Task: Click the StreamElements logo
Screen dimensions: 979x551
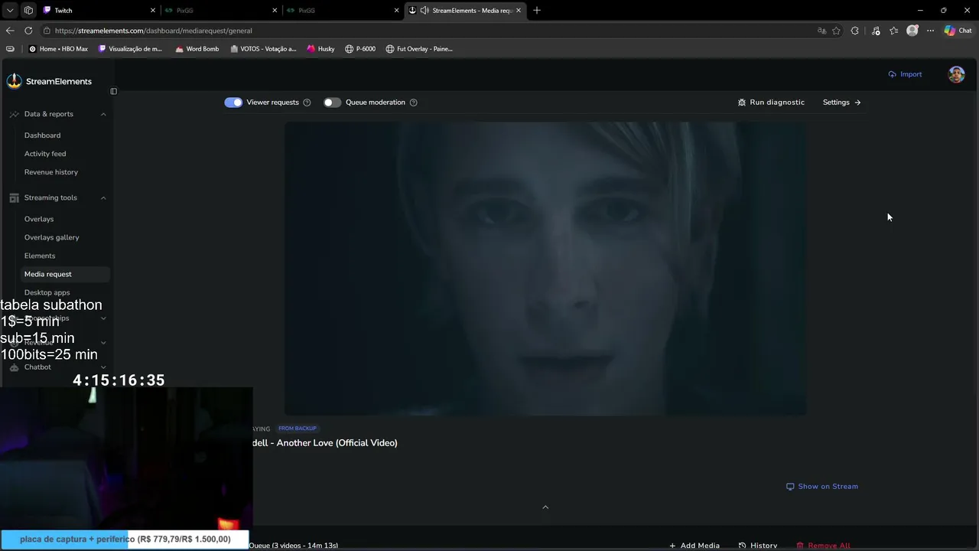Action: (50, 81)
